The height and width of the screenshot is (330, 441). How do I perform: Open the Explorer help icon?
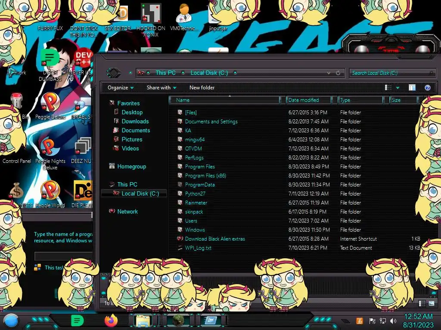click(428, 88)
